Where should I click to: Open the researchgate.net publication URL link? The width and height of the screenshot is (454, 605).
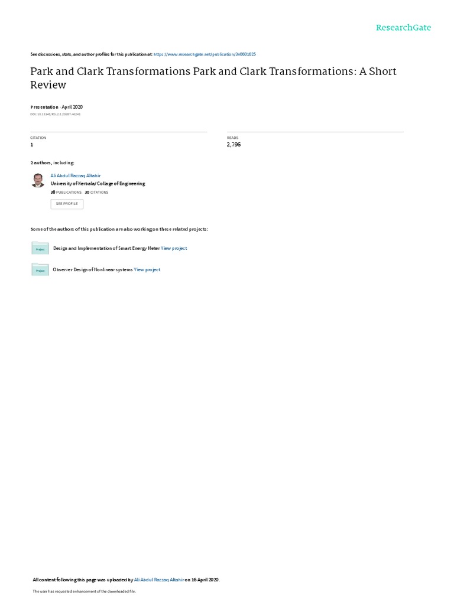click(x=205, y=54)
